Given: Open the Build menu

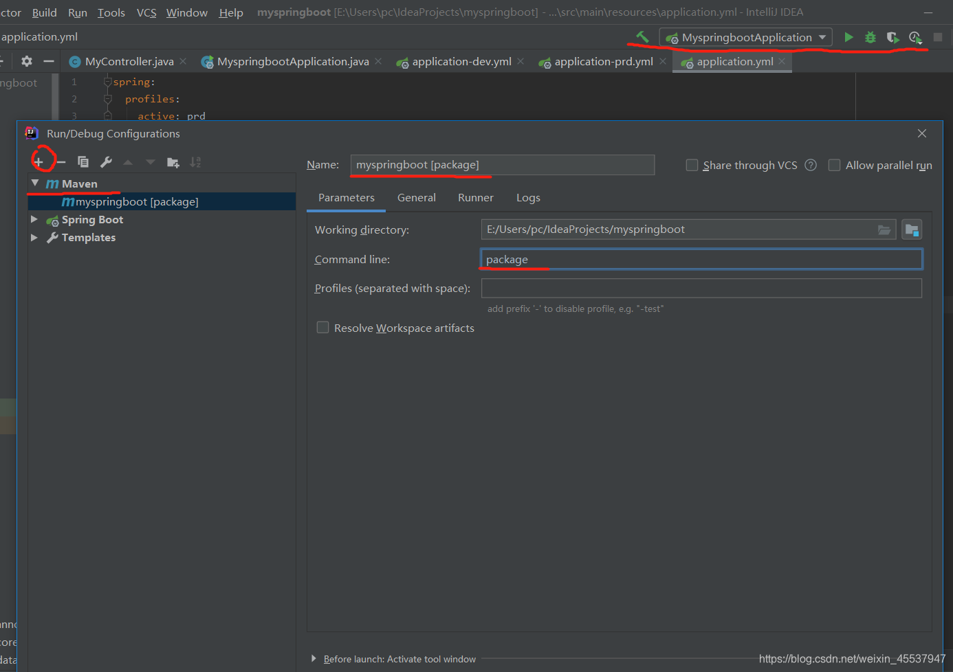Looking at the screenshot, I should coord(45,12).
